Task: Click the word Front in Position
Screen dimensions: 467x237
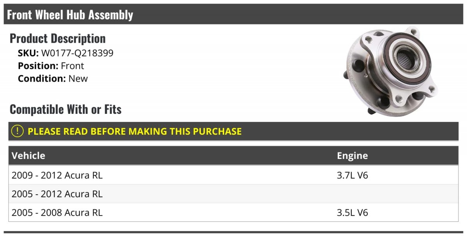Action: click(x=72, y=66)
